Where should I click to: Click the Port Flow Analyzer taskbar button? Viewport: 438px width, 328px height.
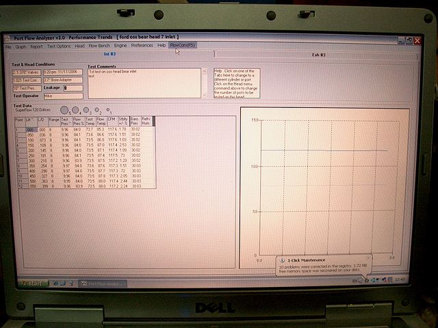pyautogui.click(x=103, y=284)
